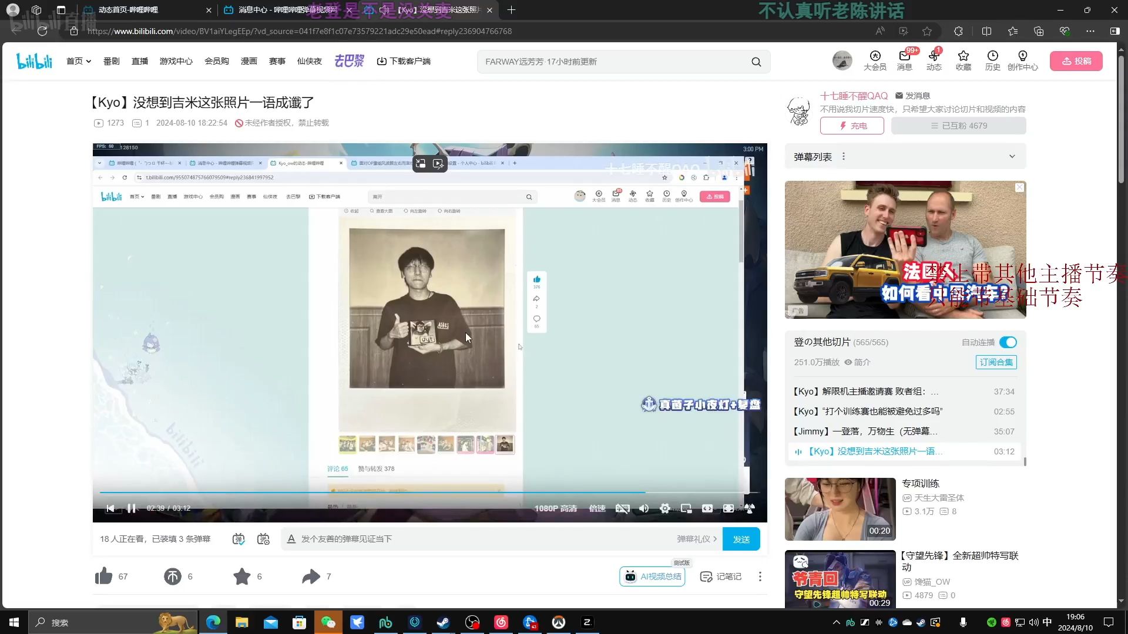Expand the 弹幕列表 panel chevron
The image size is (1128, 634).
(x=1012, y=157)
